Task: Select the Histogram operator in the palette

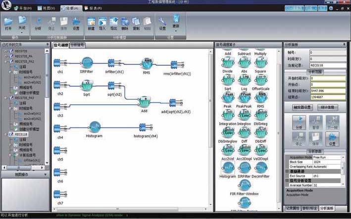Action: tap(227, 167)
